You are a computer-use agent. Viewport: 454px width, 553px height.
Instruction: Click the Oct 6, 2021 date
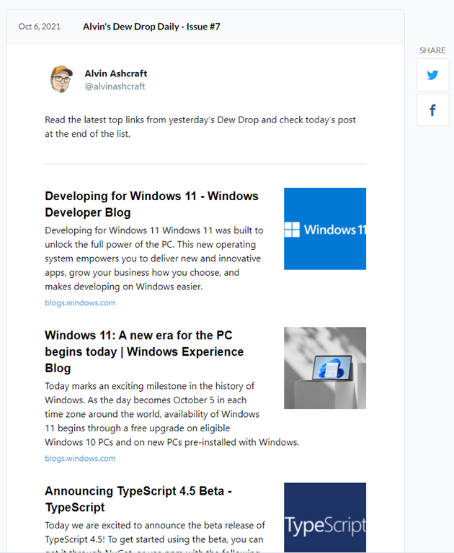pyautogui.click(x=40, y=27)
